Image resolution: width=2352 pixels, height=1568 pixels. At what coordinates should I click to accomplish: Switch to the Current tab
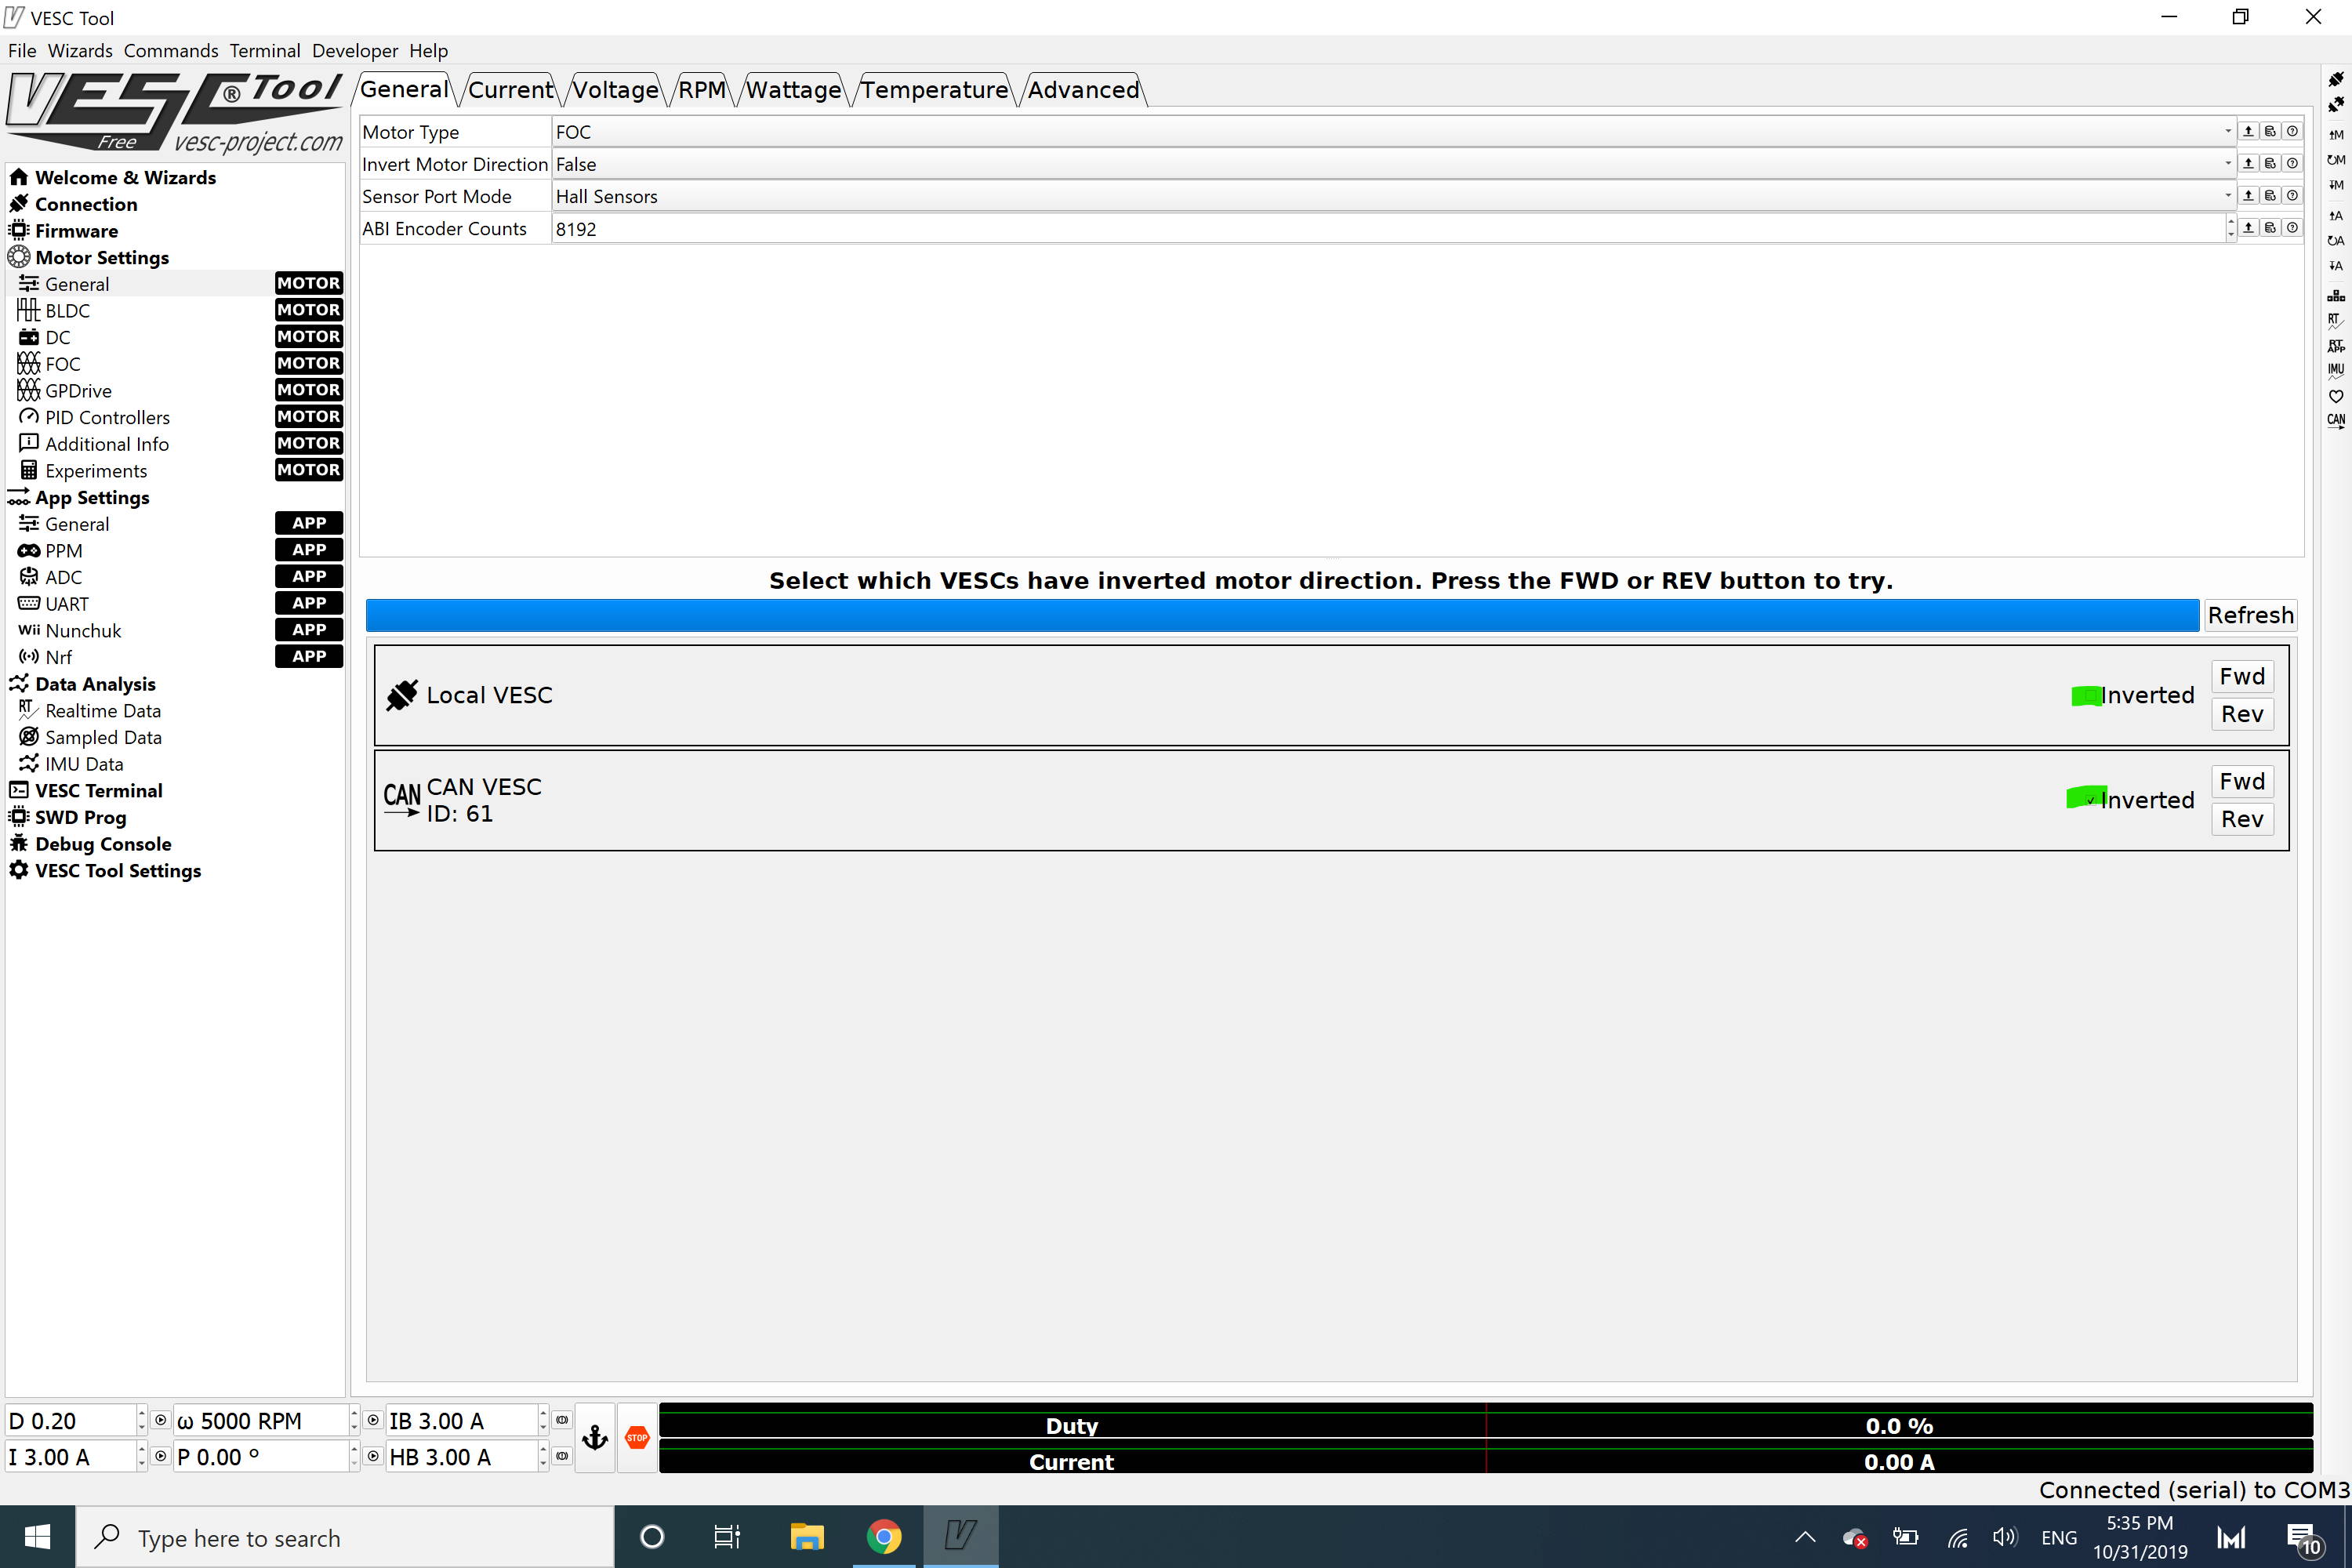(510, 90)
